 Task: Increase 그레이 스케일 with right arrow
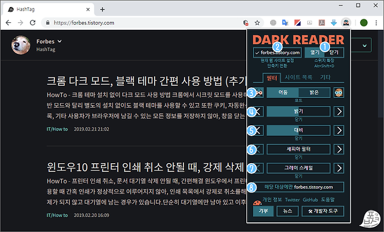pyautogui.click(x=339, y=168)
